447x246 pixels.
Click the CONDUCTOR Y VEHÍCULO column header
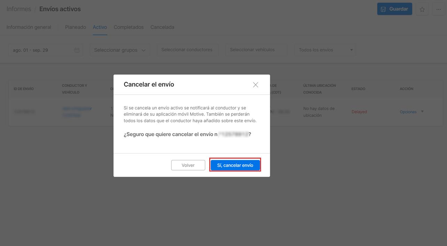click(x=74, y=89)
